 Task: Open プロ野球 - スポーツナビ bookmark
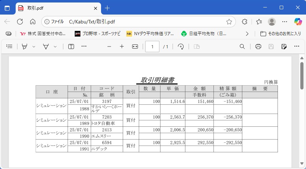click(x=97, y=34)
